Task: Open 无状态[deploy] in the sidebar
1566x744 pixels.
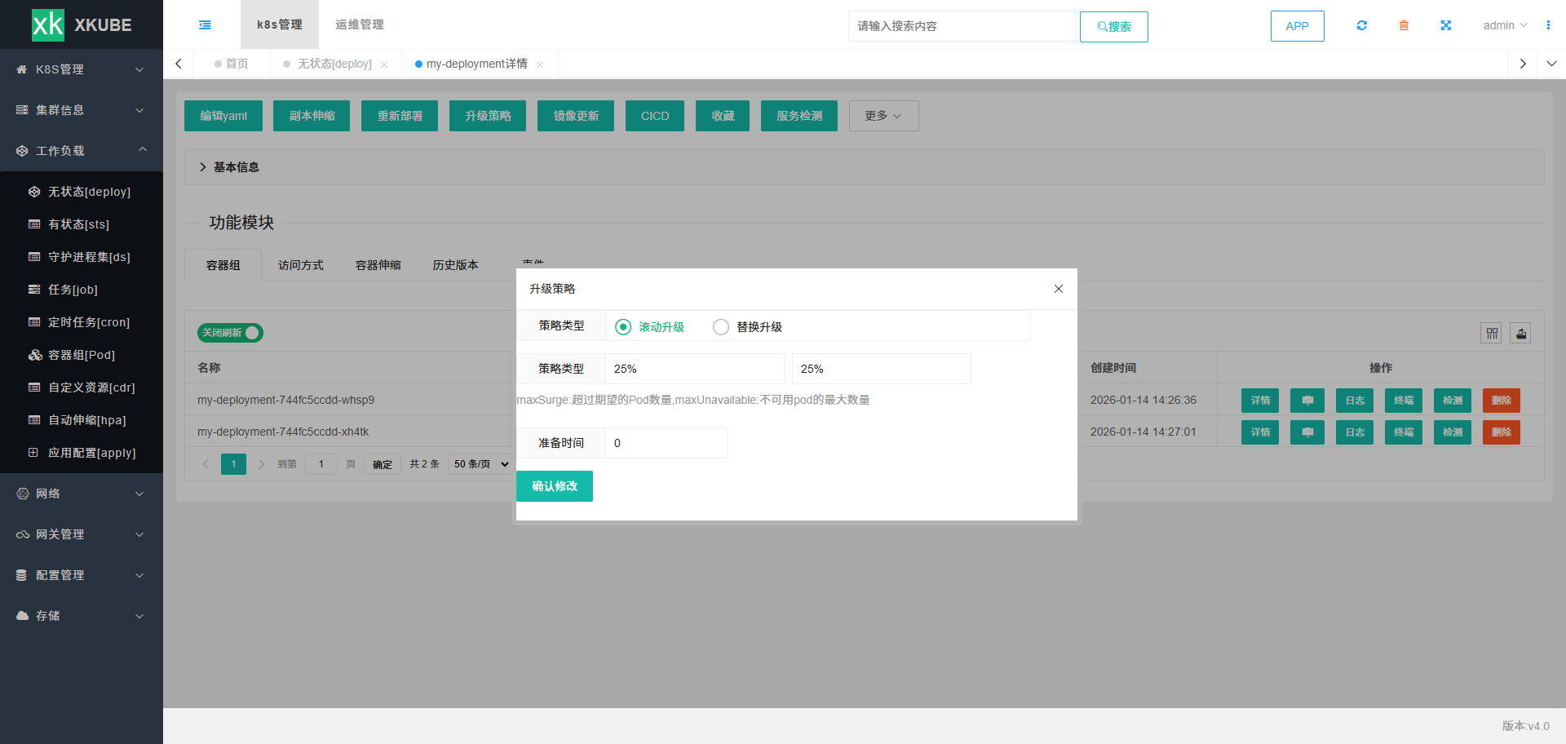Action: [82, 192]
